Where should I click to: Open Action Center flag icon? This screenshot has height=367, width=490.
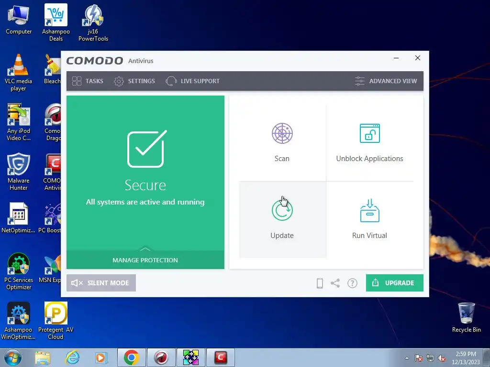(x=419, y=358)
